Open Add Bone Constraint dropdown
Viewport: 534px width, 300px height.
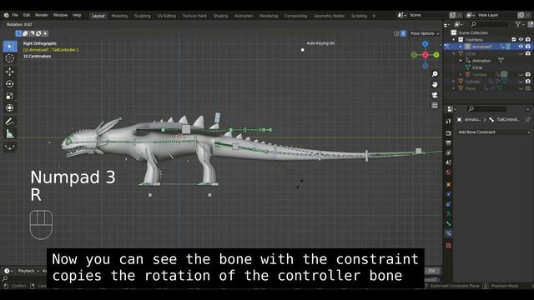[493, 132]
